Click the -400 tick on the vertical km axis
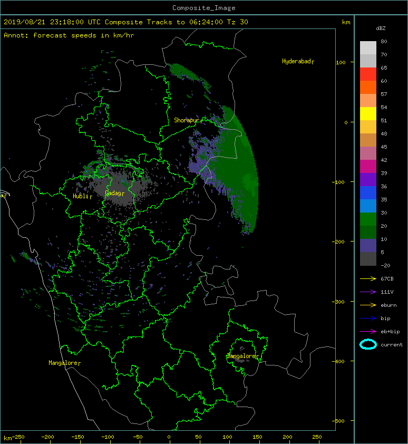Image resolution: width=408 pixels, height=444 pixels. tap(338, 362)
